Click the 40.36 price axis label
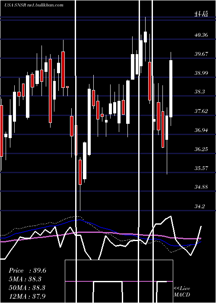This screenshot has height=303, width=216. point(201,35)
